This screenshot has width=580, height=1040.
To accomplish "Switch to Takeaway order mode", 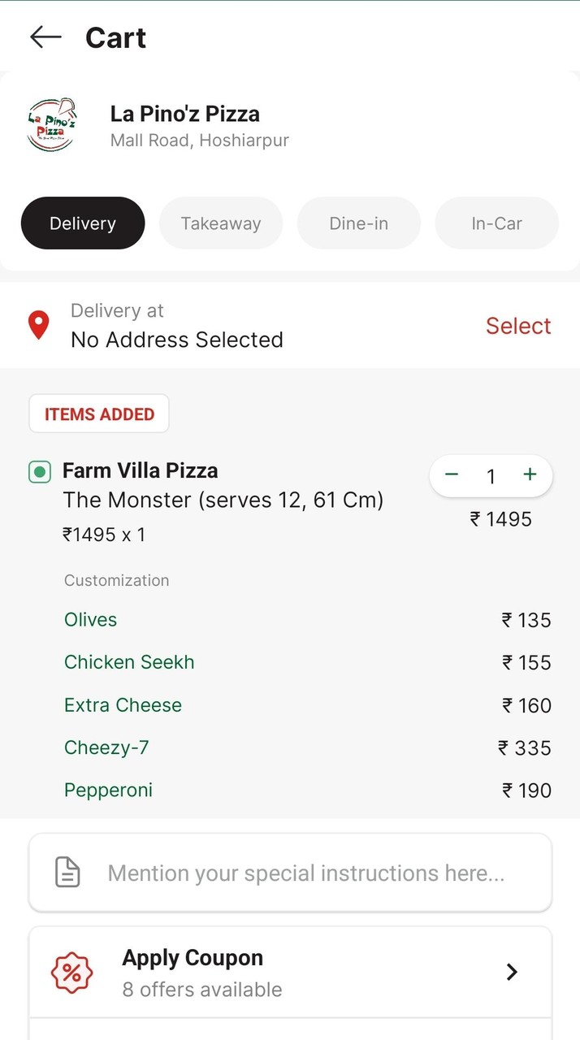I will pos(221,223).
